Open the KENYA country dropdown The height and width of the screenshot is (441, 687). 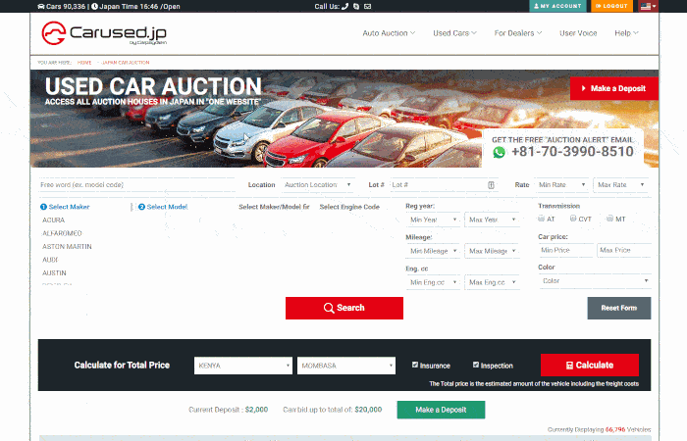(243, 366)
